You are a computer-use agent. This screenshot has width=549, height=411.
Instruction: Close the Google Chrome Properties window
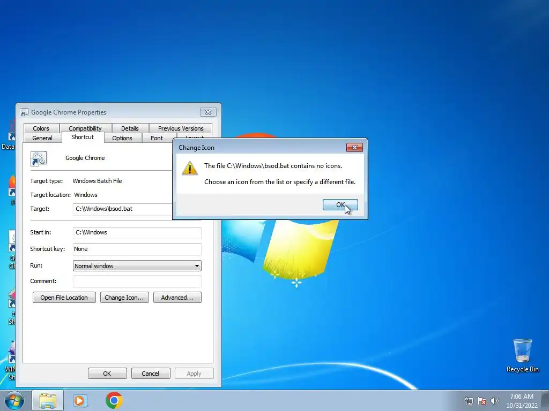pyautogui.click(x=208, y=112)
